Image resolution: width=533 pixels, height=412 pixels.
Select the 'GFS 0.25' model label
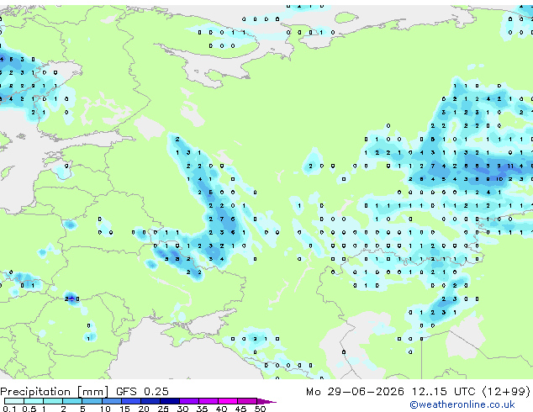coord(142,392)
